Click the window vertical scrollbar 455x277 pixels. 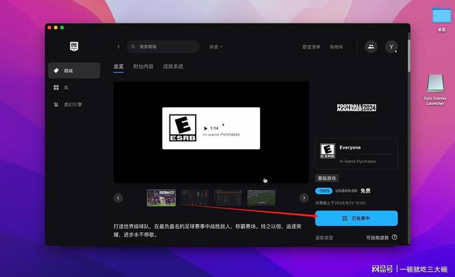coord(409,55)
